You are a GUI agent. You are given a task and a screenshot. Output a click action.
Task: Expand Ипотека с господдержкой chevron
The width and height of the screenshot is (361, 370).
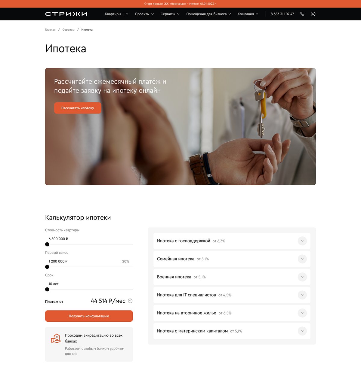coord(302,241)
